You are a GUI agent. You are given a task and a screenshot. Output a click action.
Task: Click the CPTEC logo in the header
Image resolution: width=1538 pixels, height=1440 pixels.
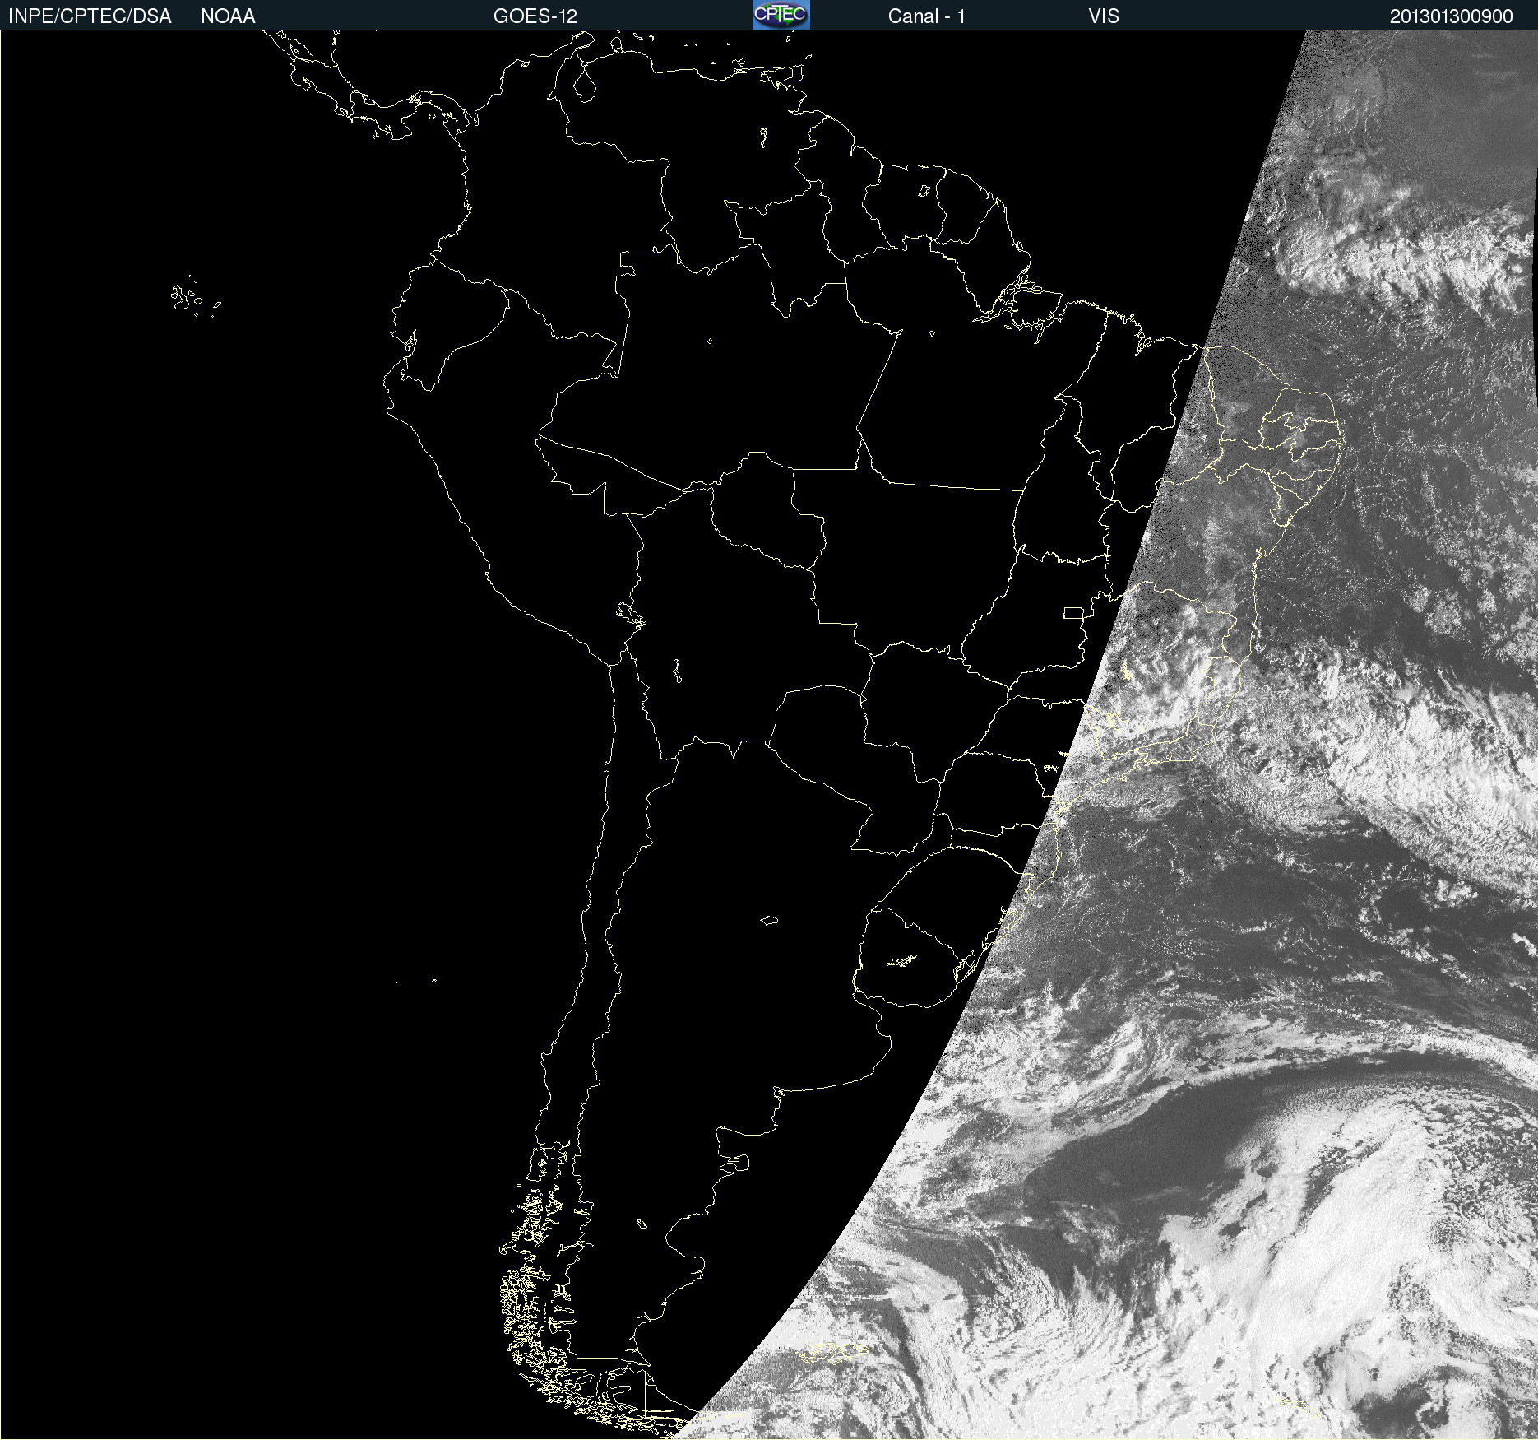coord(781,15)
